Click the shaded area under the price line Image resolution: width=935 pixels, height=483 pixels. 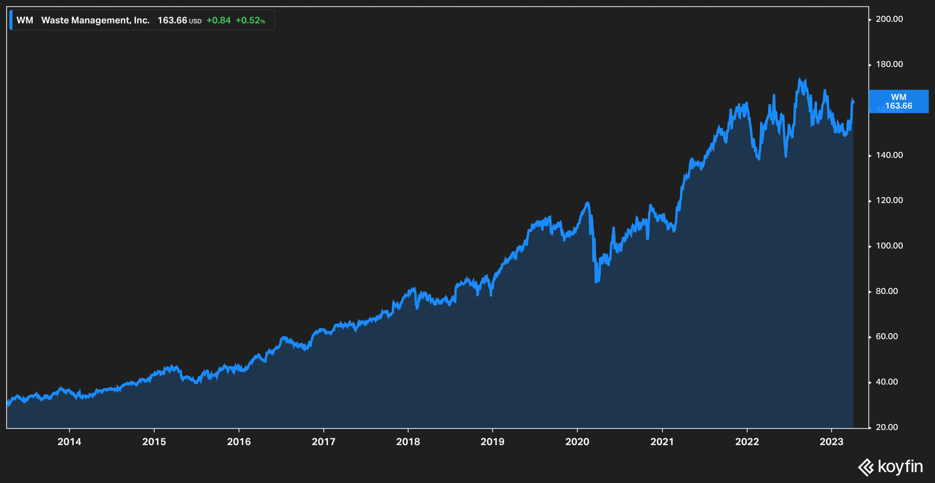(x=436, y=381)
